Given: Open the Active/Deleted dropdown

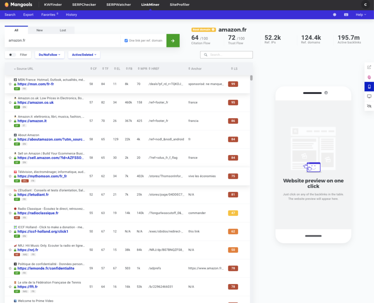Looking at the screenshot, I should click(84, 55).
